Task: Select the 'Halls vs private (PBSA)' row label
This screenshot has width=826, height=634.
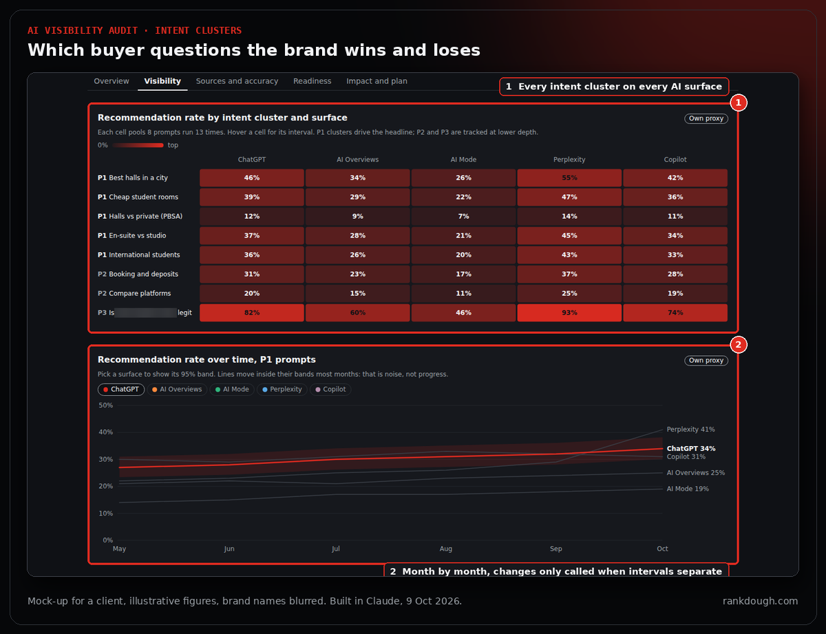Action: pyautogui.click(x=140, y=216)
